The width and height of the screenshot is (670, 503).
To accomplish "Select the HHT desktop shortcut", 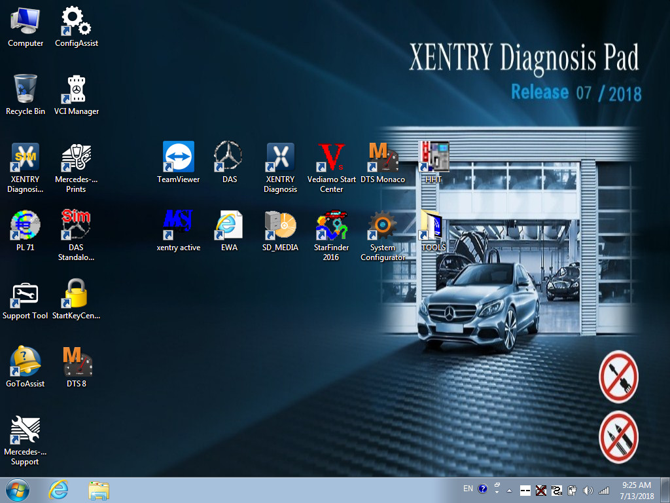I will (433, 157).
